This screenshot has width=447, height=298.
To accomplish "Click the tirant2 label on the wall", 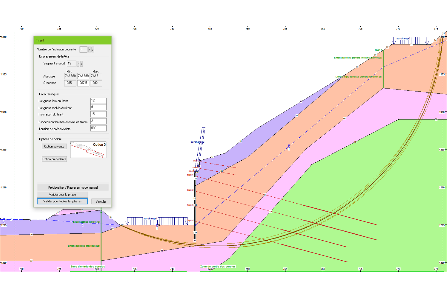I will [x=190, y=190].
